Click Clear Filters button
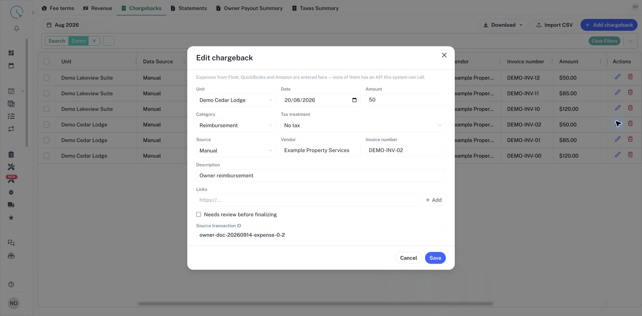This screenshot has height=316, width=642. coord(604,41)
